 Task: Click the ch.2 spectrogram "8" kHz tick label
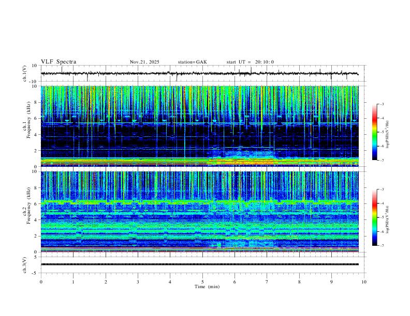pyautogui.click(x=36, y=188)
